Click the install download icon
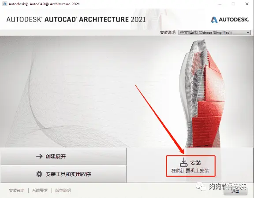This screenshot has width=254, height=198. tap(184, 162)
